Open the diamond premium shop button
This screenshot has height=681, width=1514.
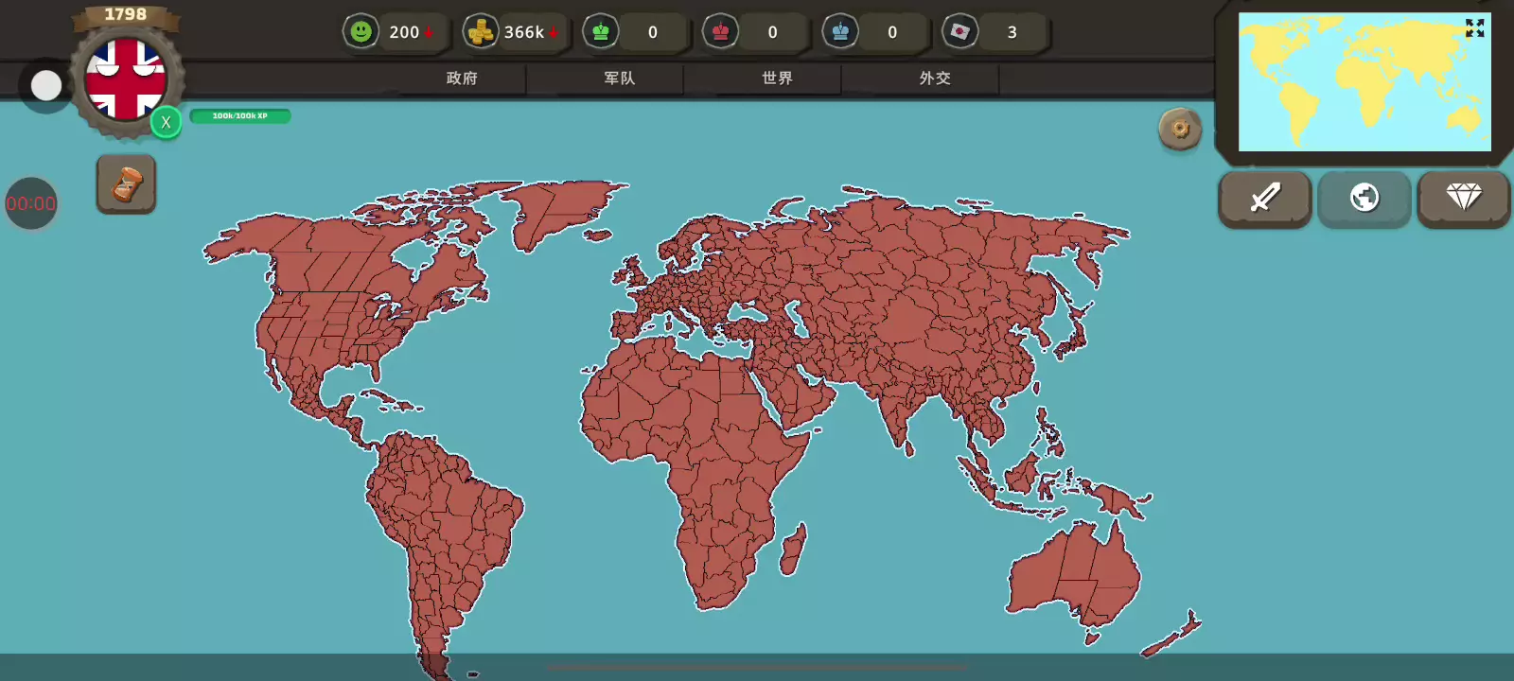(1464, 199)
